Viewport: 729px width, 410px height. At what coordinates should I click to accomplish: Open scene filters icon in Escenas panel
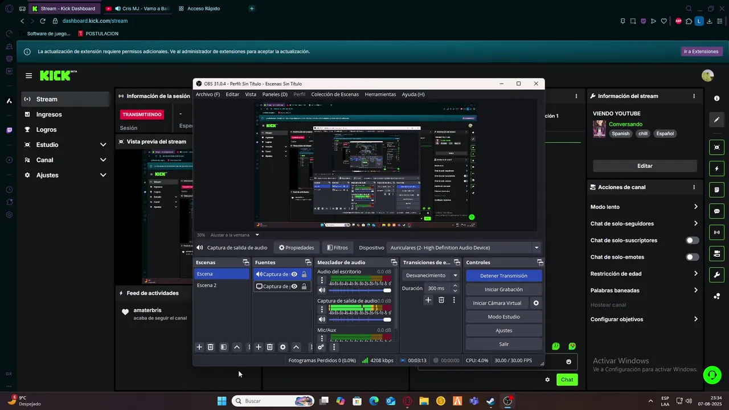tap(224, 347)
